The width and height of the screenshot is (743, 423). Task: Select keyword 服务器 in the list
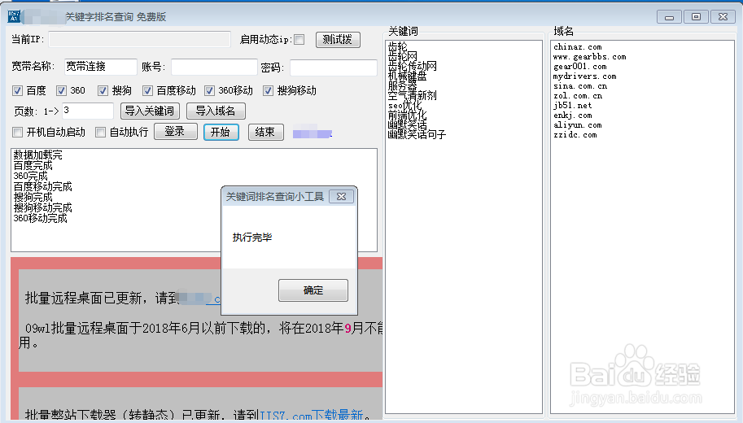click(402, 85)
